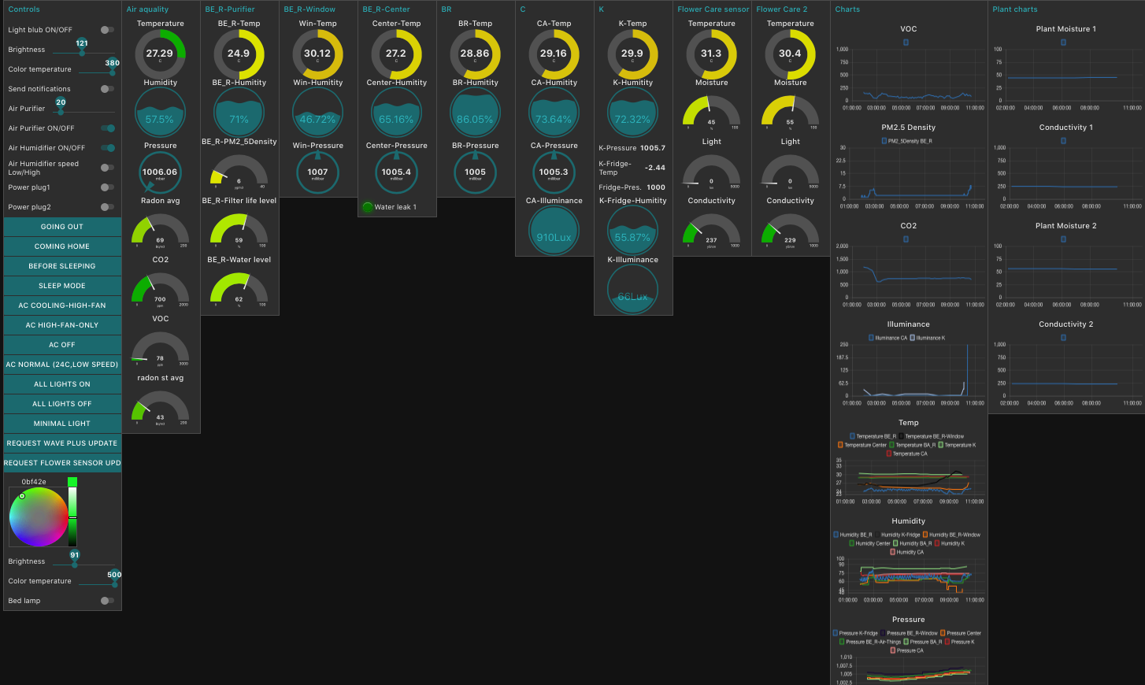Click AC NORMAL (24C,LOW SPEED) button

pyautogui.click(x=62, y=365)
